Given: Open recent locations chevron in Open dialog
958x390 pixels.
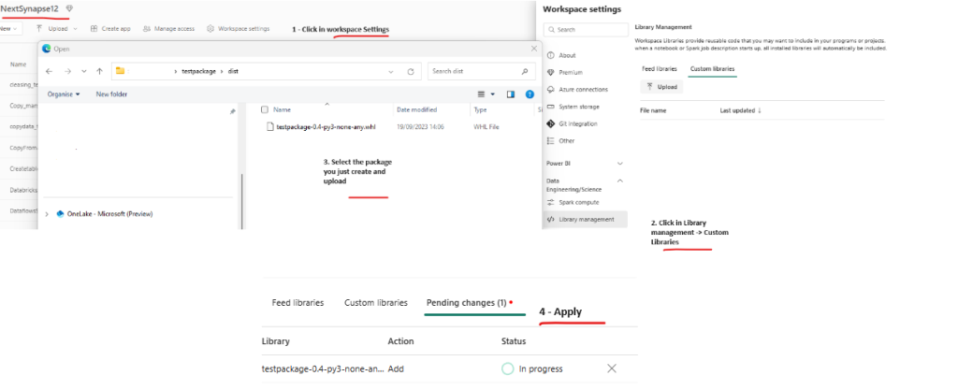Looking at the screenshot, I should (83, 71).
